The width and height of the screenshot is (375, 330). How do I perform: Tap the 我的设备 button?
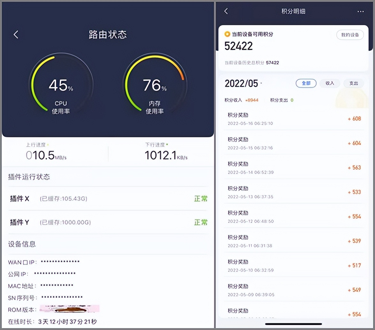350,35
